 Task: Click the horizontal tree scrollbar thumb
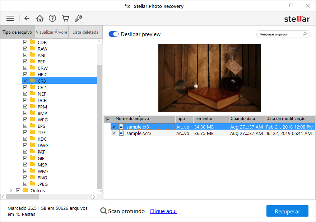click(22, 197)
